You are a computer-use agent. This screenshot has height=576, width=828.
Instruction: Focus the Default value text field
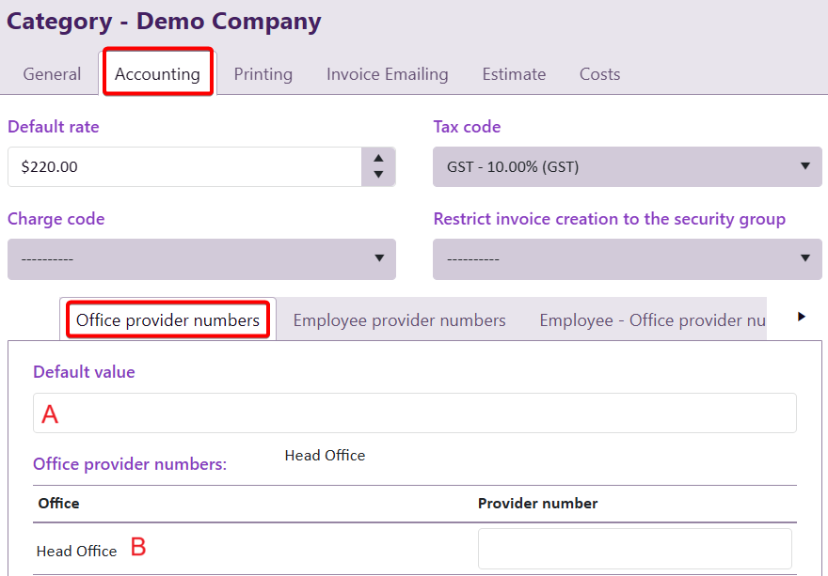tap(414, 413)
